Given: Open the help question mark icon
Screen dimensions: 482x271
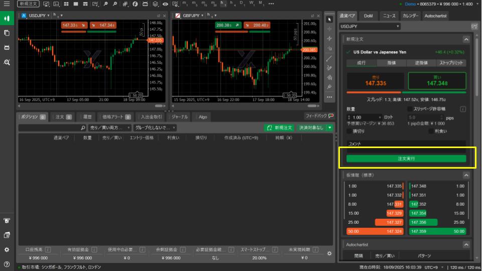Looking at the screenshot, I should [7, 264].
